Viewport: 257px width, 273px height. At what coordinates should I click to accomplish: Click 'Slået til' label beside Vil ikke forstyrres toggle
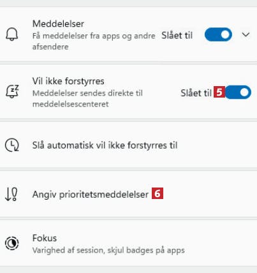coord(196,93)
